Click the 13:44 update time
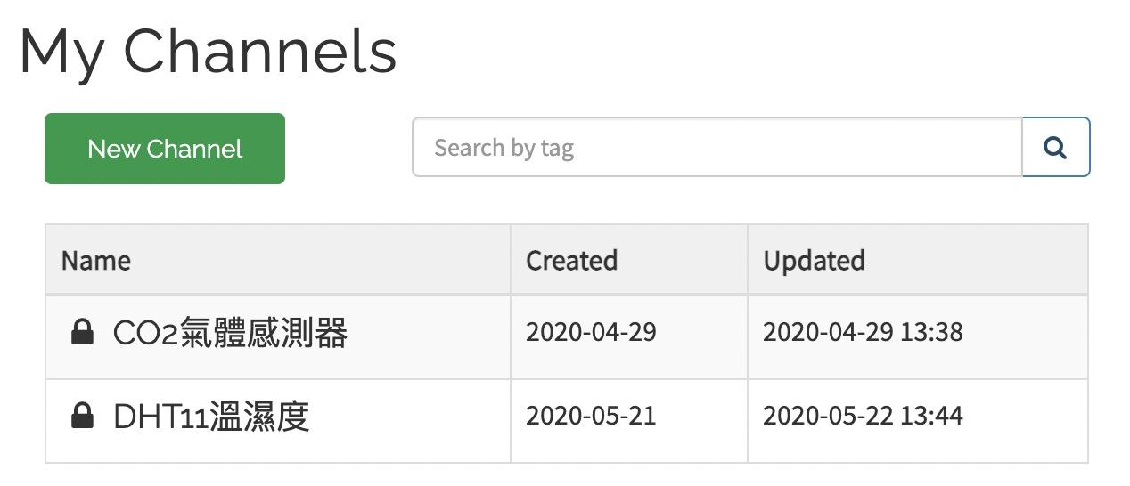 pyautogui.click(x=931, y=416)
